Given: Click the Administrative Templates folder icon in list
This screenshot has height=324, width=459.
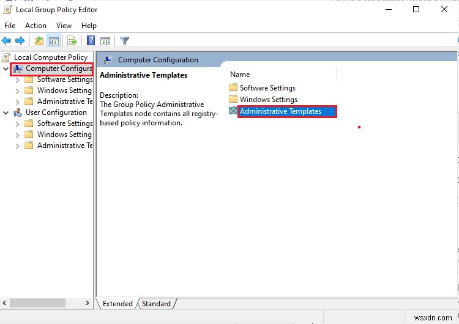Looking at the screenshot, I should point(233,111).
